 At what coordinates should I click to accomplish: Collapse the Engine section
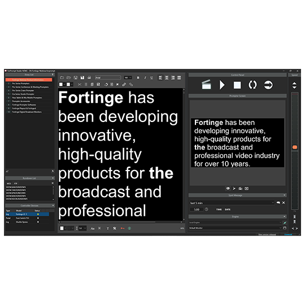click(x=284, y=216)
